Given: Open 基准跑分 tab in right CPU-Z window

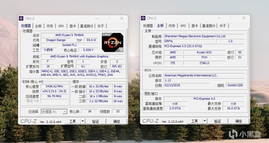Looking at the screenshot, I should (209, 26).
